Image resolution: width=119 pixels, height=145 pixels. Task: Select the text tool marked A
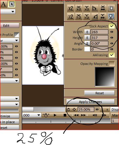(x=3, y=4)
